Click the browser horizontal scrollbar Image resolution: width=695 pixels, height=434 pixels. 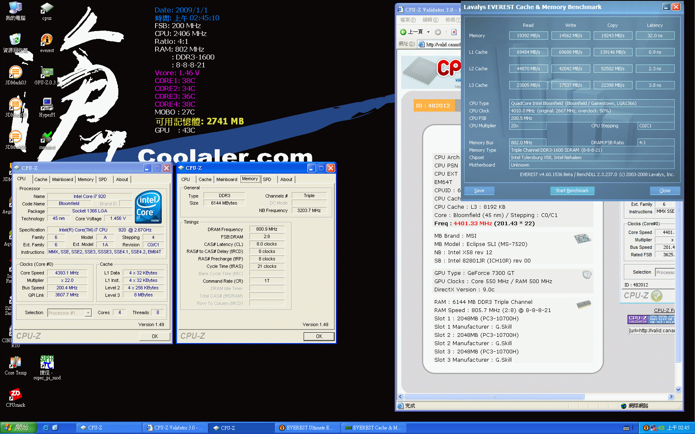click(494, 397)
